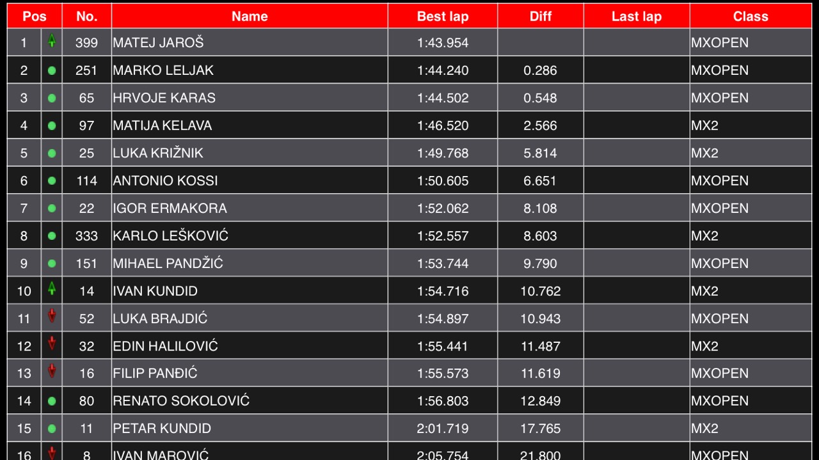Click the Name column header
Screen dimensions: 819x460
tap(250, 16)
